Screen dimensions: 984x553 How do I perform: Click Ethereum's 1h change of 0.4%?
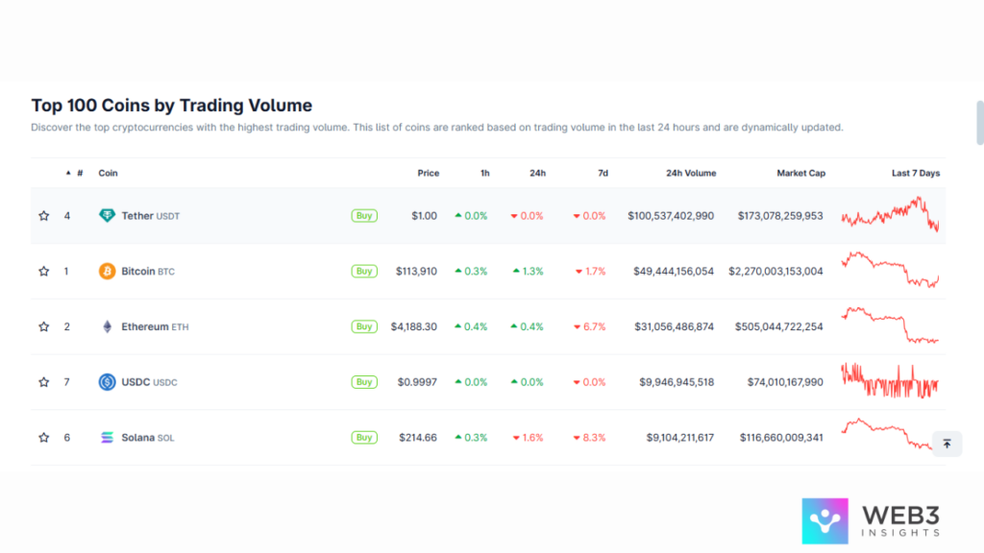coord(471,326)
